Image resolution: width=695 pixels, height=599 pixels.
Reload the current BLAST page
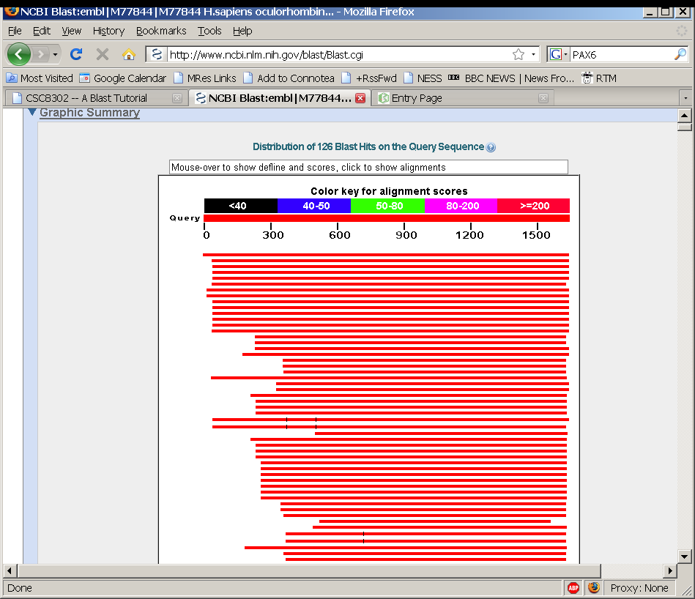point(76,54)
